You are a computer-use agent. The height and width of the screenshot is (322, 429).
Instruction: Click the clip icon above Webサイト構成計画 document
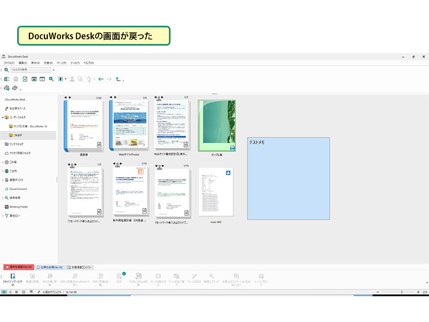159,98
